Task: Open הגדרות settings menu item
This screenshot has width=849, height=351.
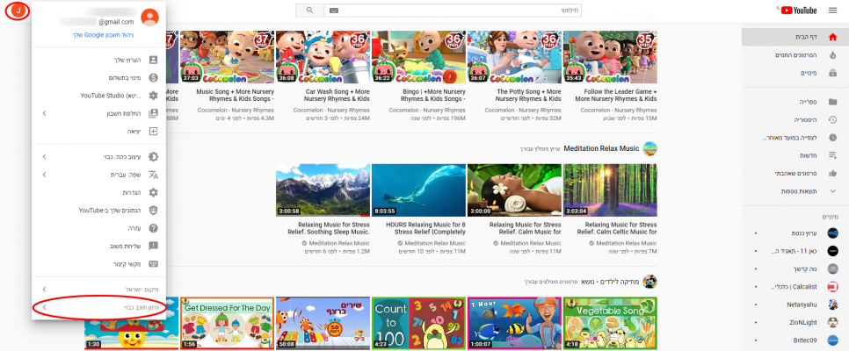Action: coord(99,192)
